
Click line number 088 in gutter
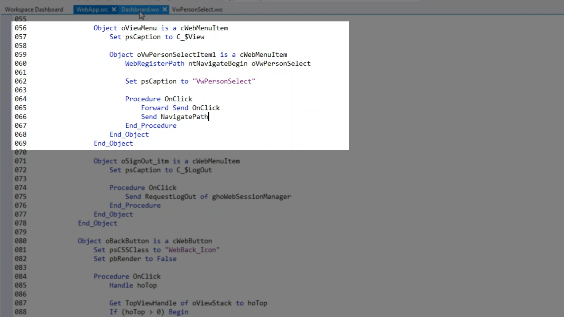point(21,312)
